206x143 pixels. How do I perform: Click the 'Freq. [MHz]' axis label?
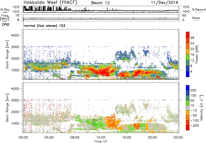click(x=5, y=18)
